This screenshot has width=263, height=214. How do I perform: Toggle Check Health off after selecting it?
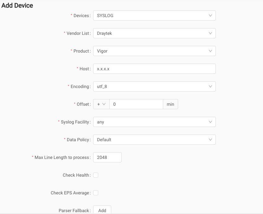pos(96,175)
